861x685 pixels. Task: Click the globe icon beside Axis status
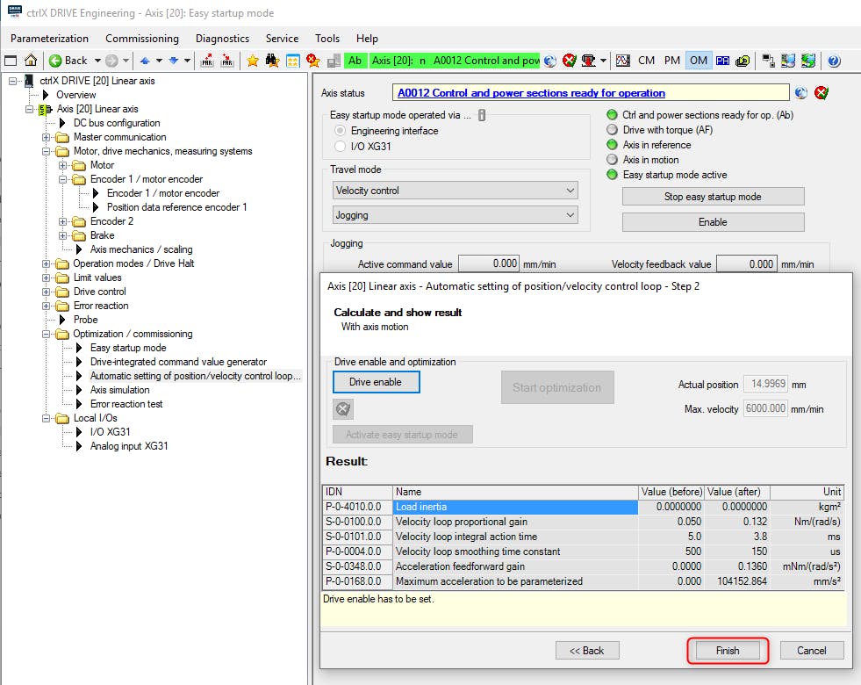tap(801, 93)
